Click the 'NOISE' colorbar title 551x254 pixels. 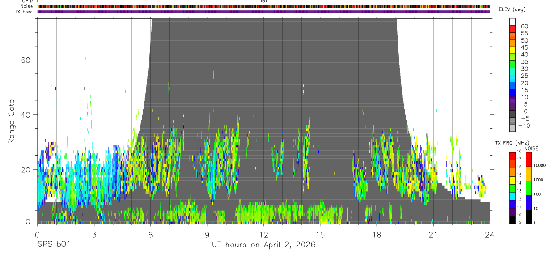531,148
